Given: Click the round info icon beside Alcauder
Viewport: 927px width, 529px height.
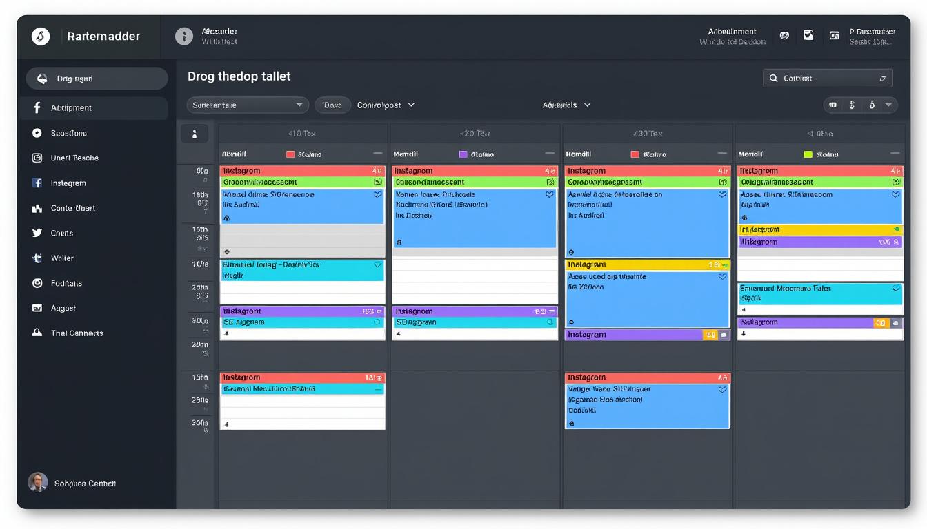Looking at the screenshot, I should (184, 37).
